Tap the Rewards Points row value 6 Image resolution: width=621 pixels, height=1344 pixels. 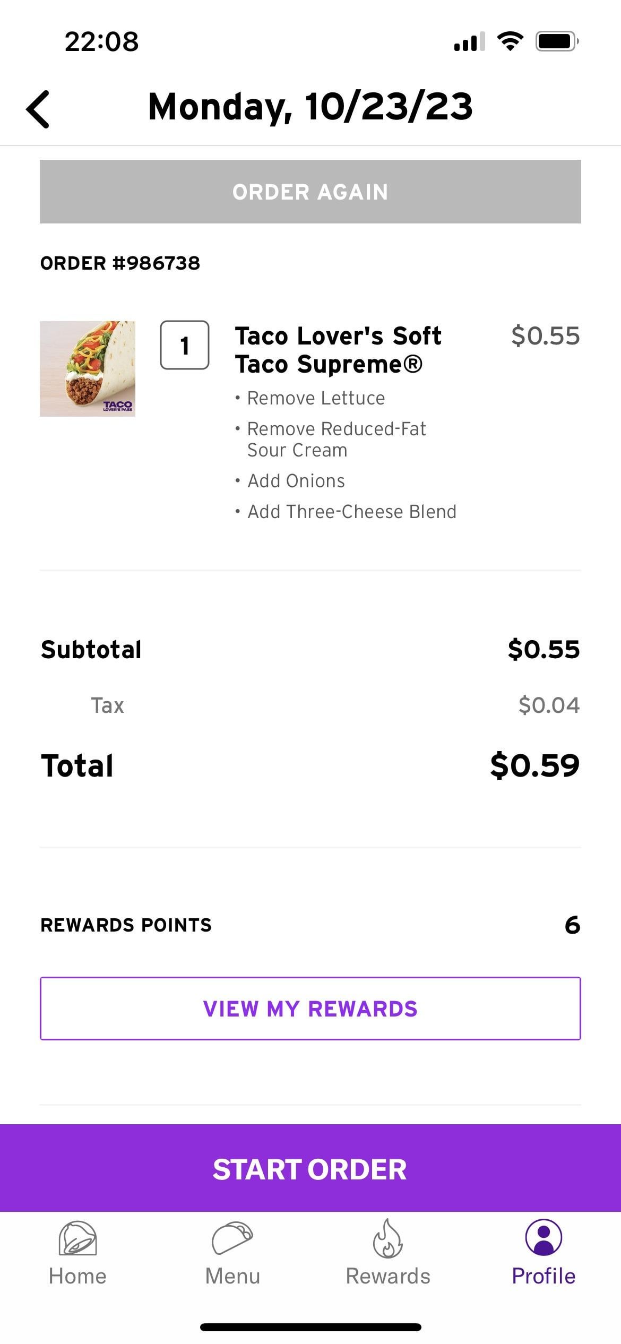tap(573, 925)
